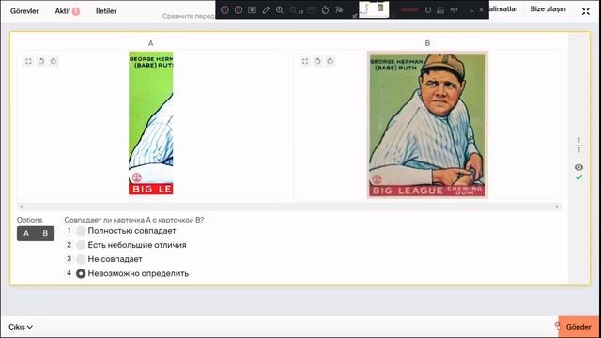Open the preview thumbnail in the recorder toolbar

[374, 9]
